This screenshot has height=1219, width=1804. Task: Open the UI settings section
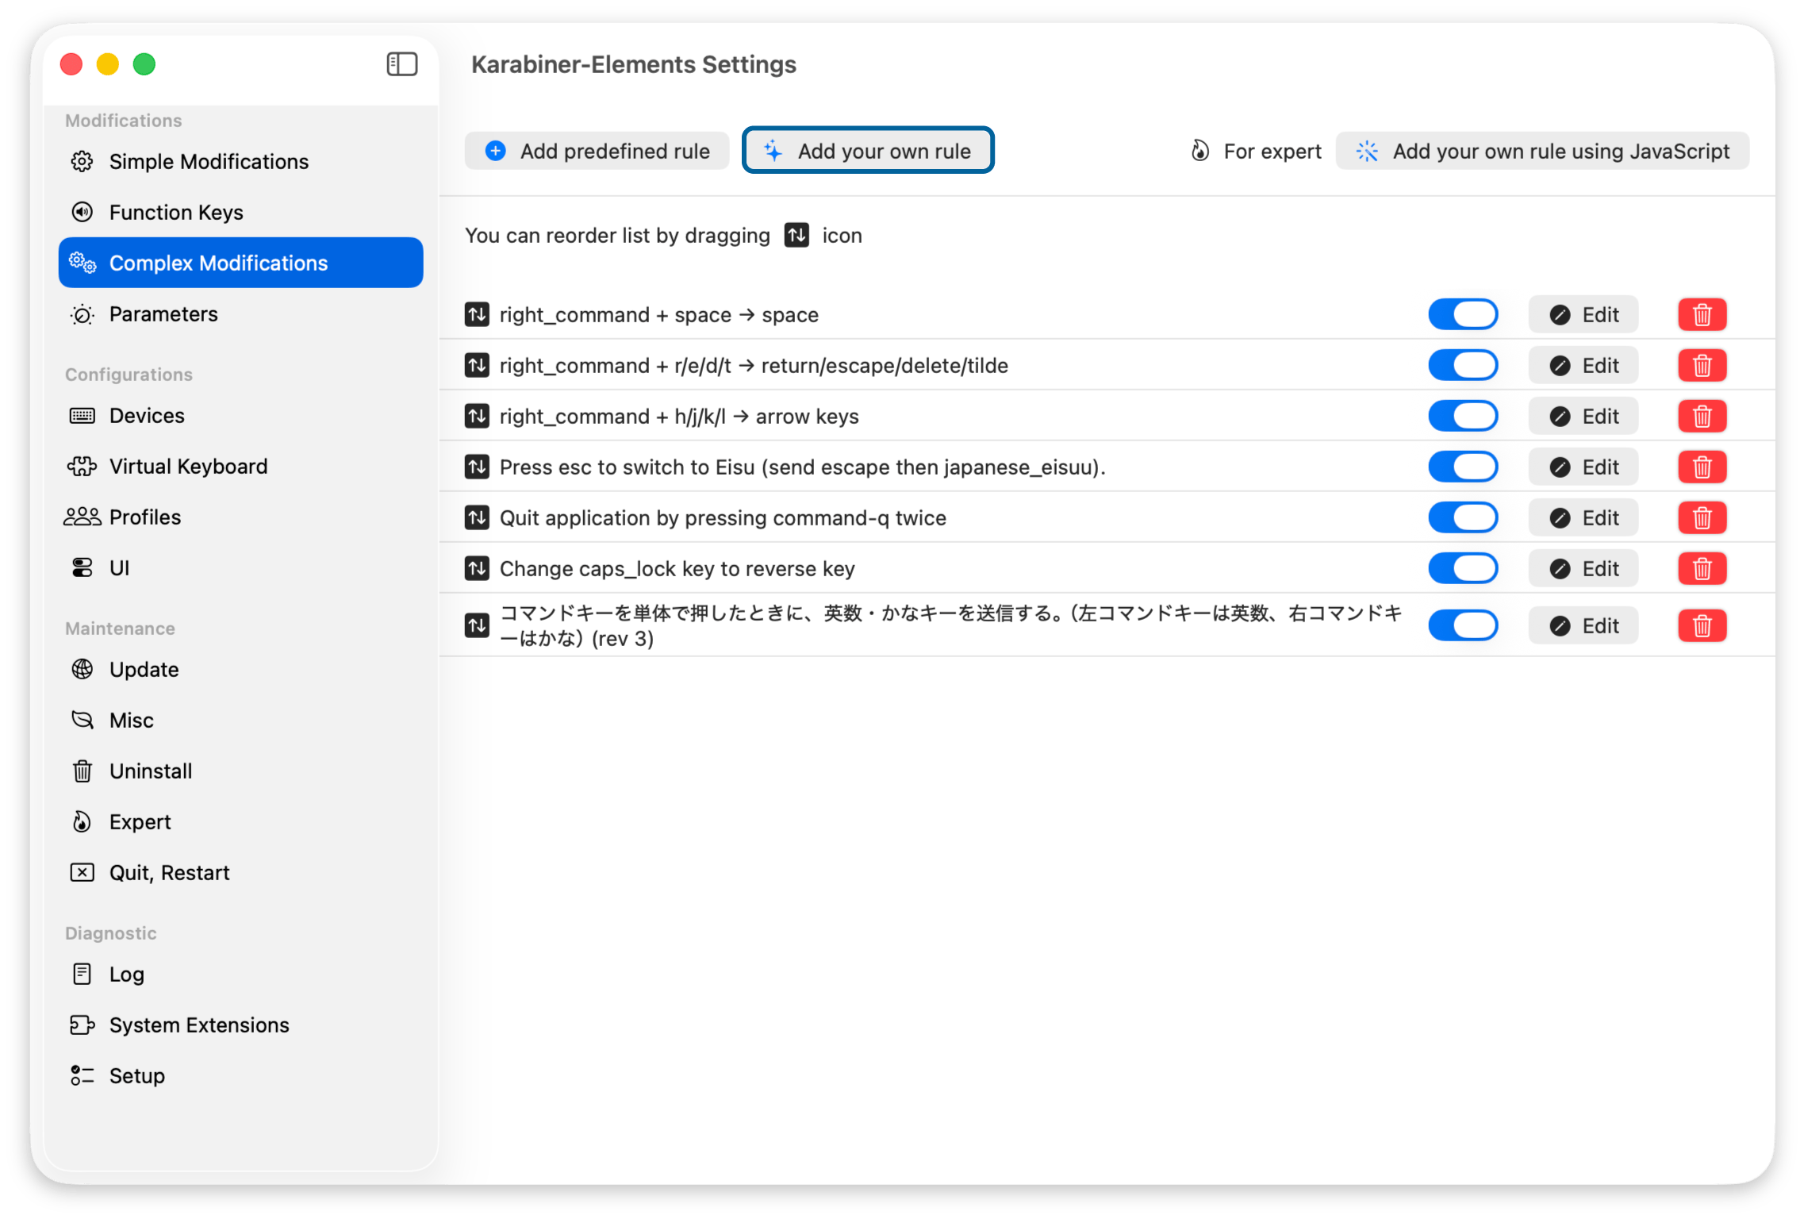tap(240, 567)
